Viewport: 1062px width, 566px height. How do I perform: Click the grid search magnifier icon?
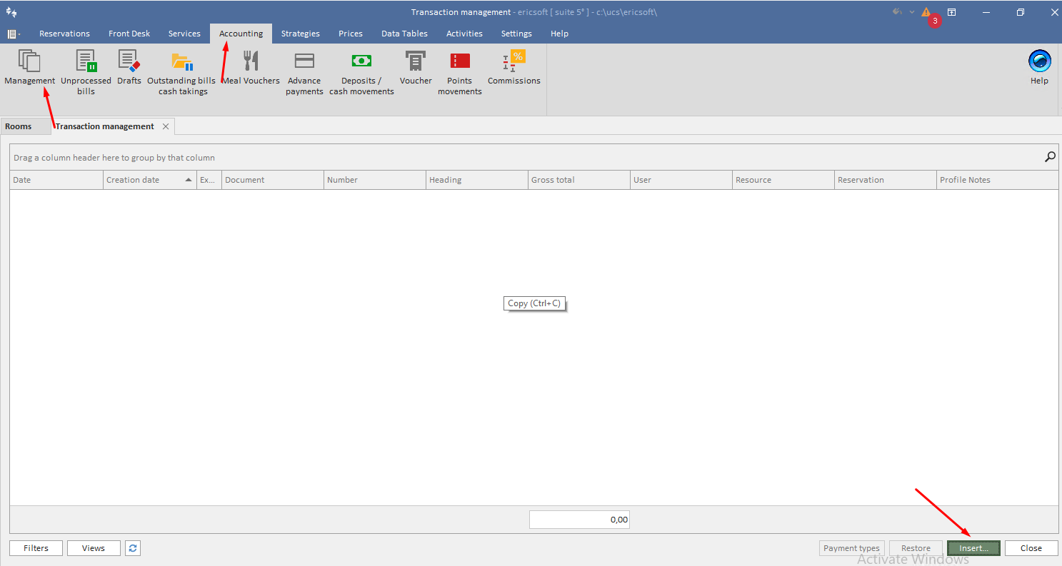[1050, 157]
